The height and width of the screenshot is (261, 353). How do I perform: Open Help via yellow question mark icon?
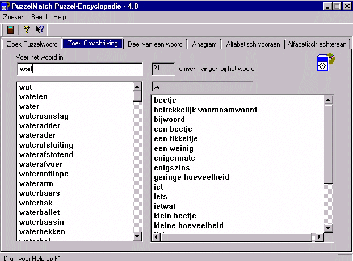(26, 30)
